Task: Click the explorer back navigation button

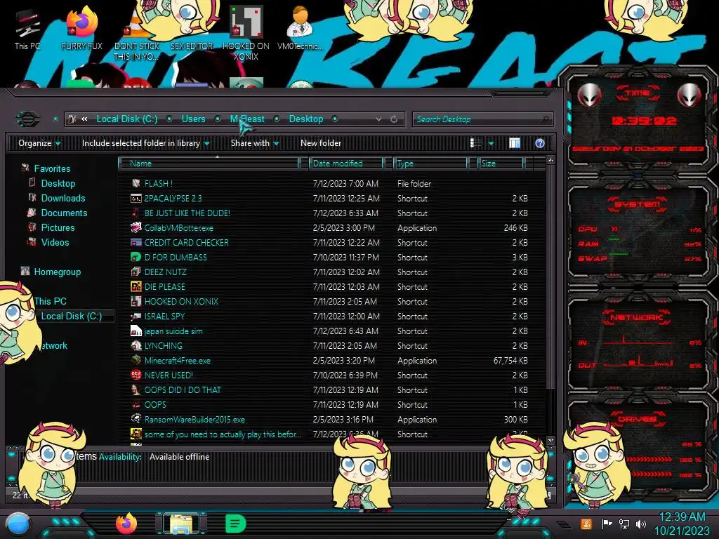Action: [28, 119]
